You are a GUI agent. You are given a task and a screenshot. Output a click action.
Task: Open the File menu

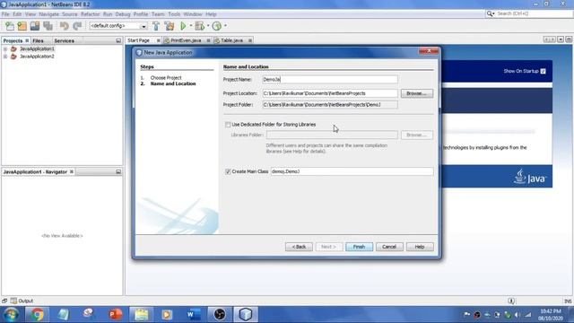[x=5, y=14]
